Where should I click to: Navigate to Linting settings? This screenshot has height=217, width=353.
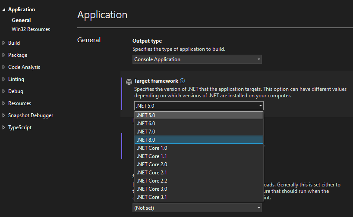[x=16, y=79]
